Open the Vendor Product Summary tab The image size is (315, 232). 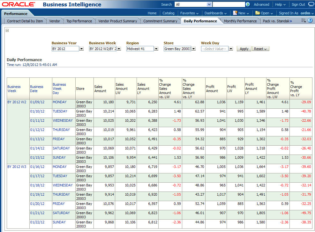(x=117, y=21)
